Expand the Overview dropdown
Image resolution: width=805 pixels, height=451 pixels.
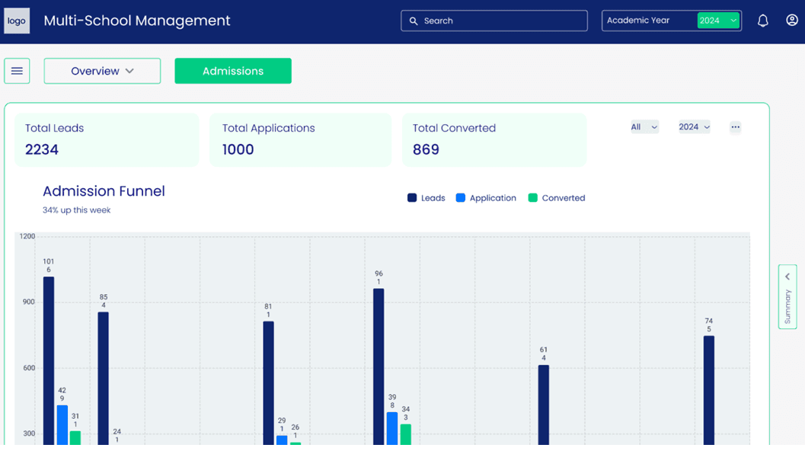pyautogui.click(x=102, y=71)
